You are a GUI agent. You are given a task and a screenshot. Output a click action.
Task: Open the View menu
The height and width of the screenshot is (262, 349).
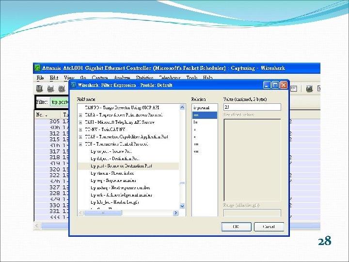[69, 78]
